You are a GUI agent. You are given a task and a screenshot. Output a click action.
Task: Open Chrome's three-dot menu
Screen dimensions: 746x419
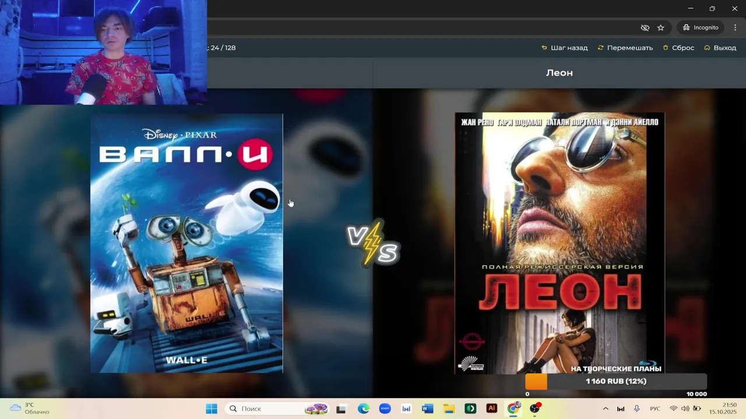pos(735,27)
